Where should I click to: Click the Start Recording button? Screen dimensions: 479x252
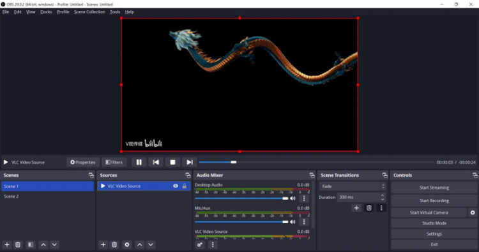click(434, 200)
